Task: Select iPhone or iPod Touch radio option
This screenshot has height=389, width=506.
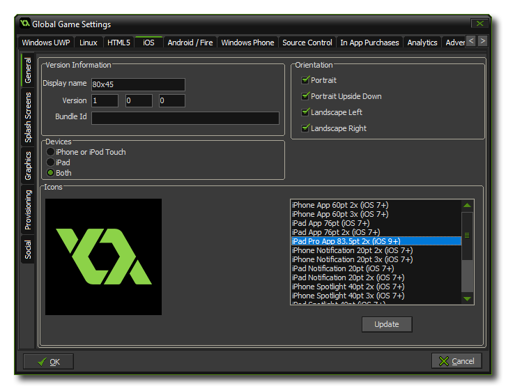Action: click(x=50, y=152)
